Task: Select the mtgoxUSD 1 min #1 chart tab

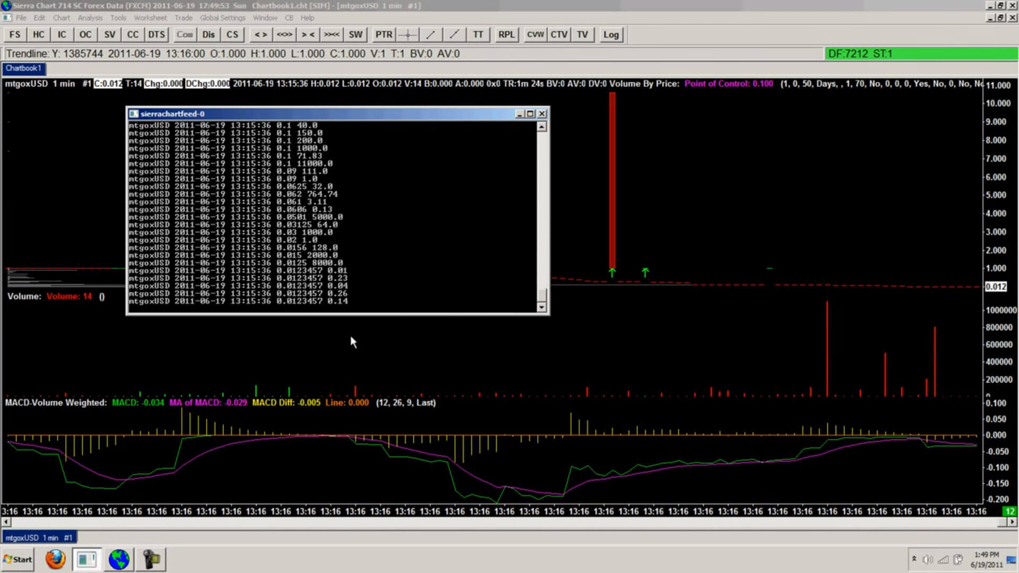Action: [39, 537]
